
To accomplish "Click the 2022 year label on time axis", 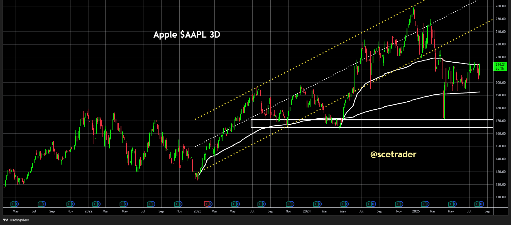I will 89,211.
